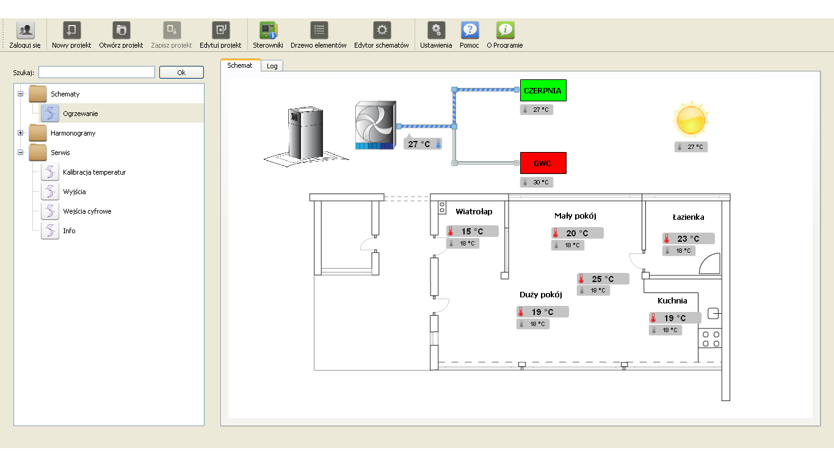Click the red GWC box
The height and width of the screenshot is (453, 834).
(543, 163)
